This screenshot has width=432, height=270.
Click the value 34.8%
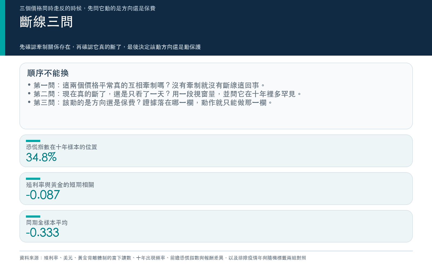[x=41, y=157]
